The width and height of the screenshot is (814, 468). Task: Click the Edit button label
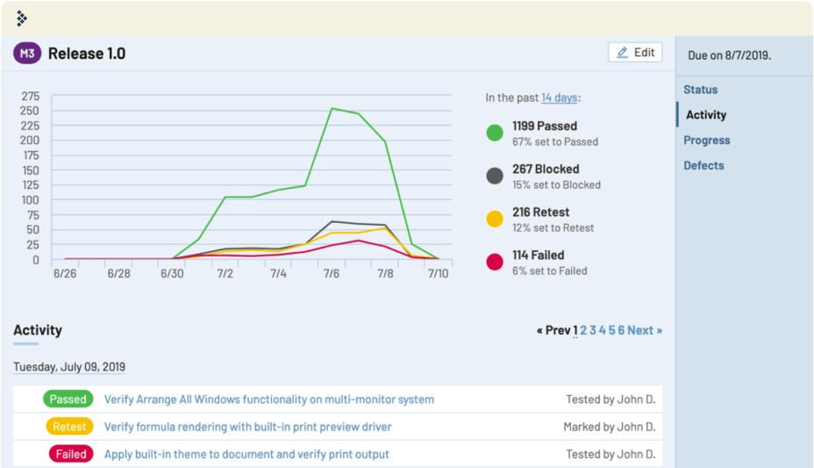(x=644, y=53)
